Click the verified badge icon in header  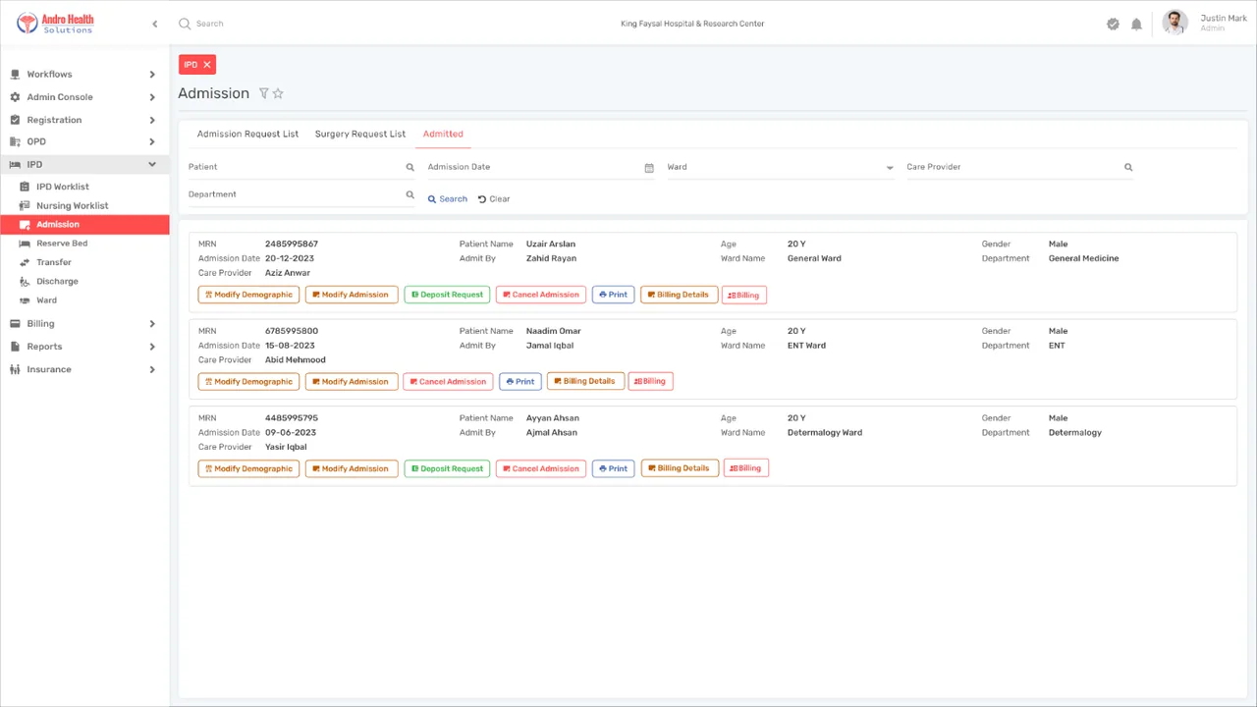(x=1113, y=24)
